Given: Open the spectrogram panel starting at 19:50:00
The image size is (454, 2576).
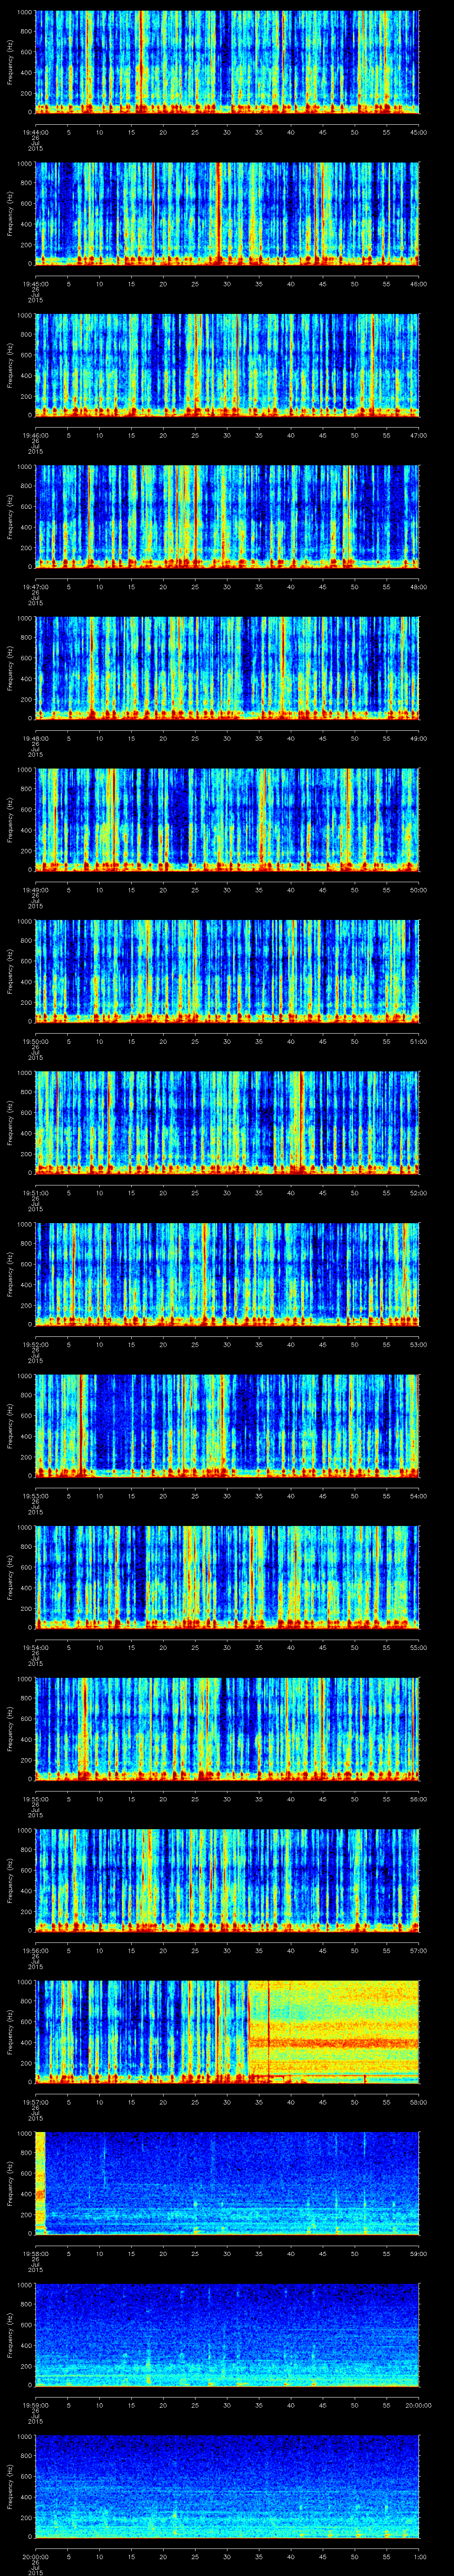Looking at the screenshot, I should point(227,971).
